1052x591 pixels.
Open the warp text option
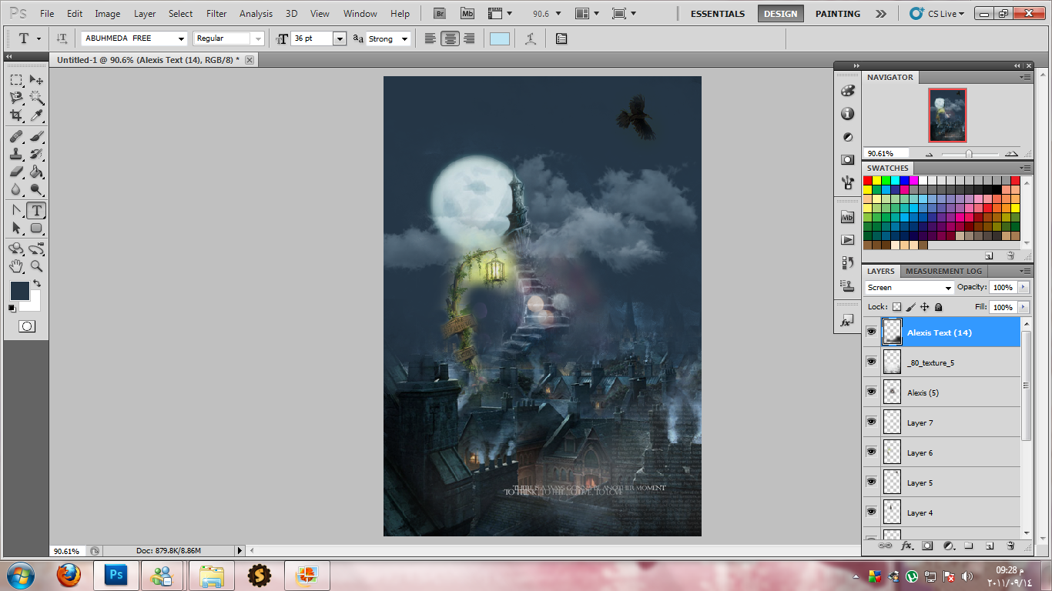coord(530,38)
